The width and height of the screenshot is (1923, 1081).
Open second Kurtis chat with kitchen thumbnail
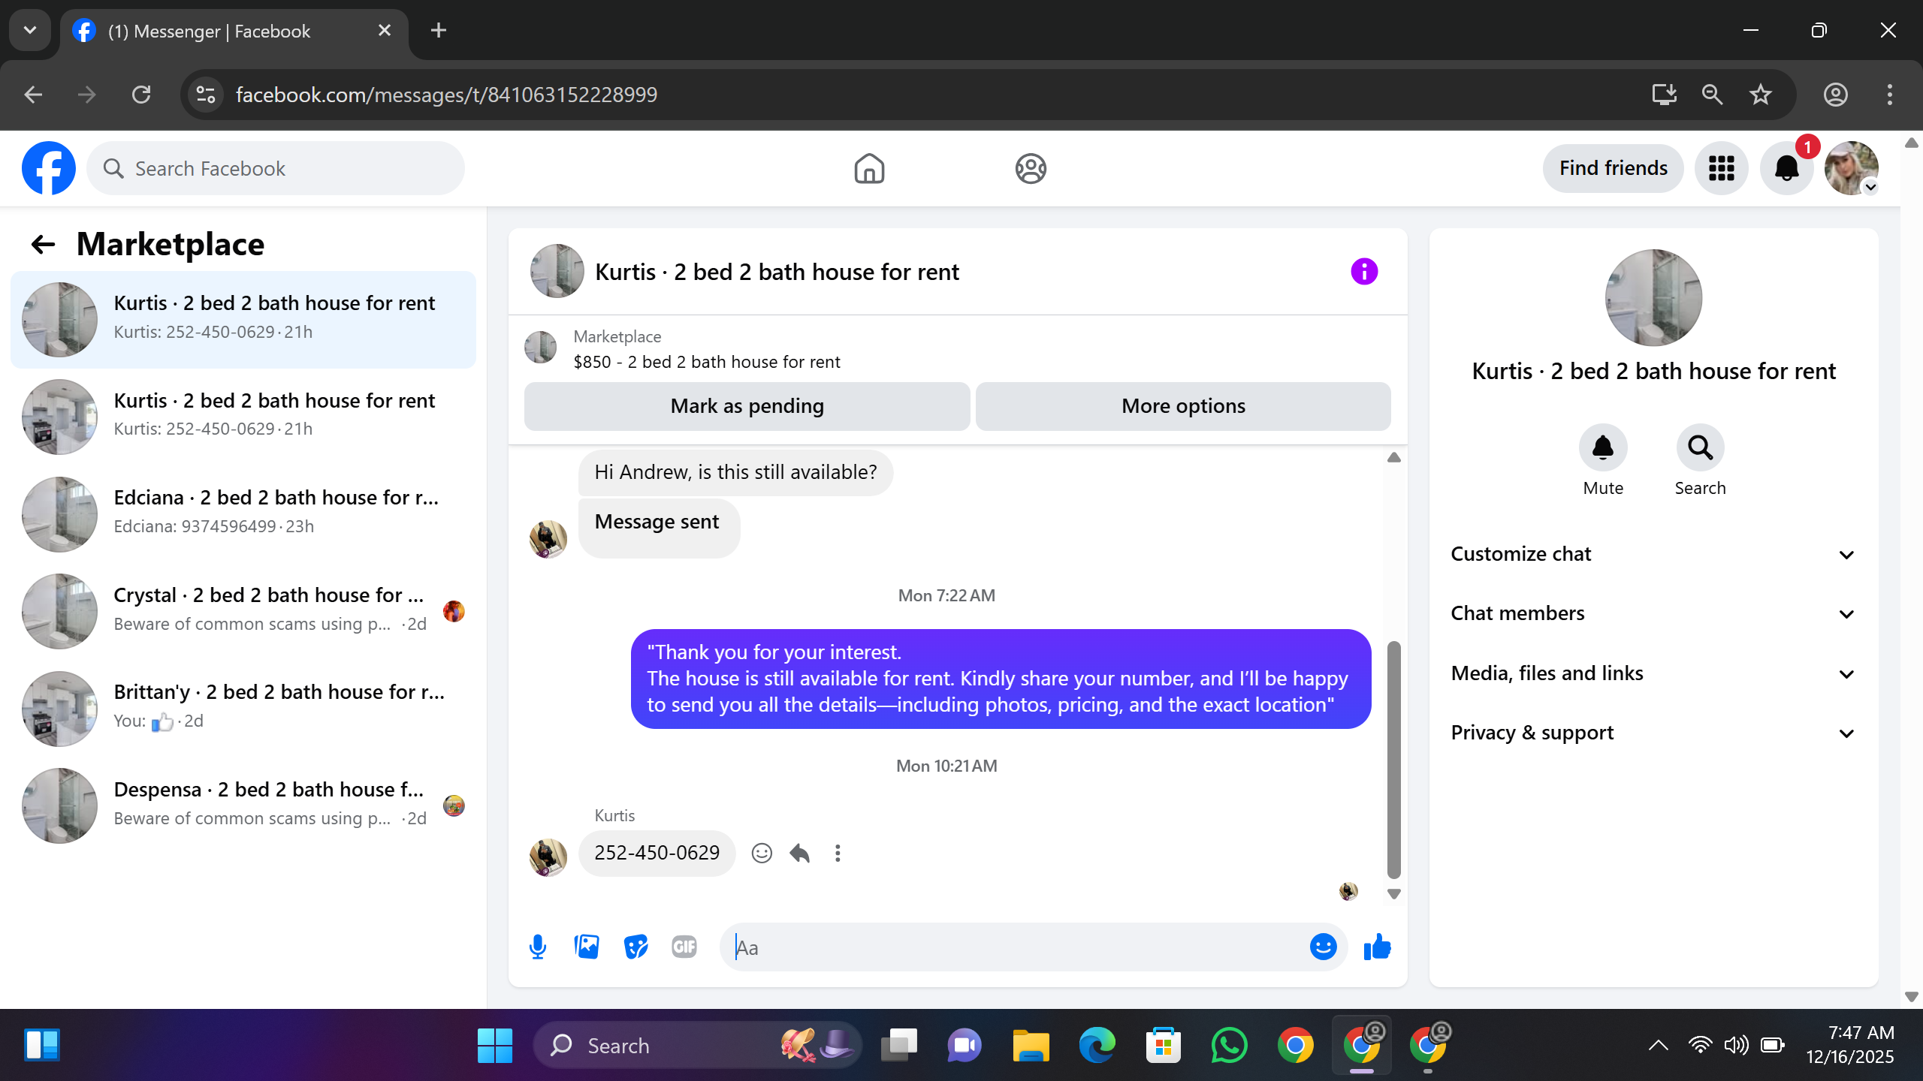point(243,417)
